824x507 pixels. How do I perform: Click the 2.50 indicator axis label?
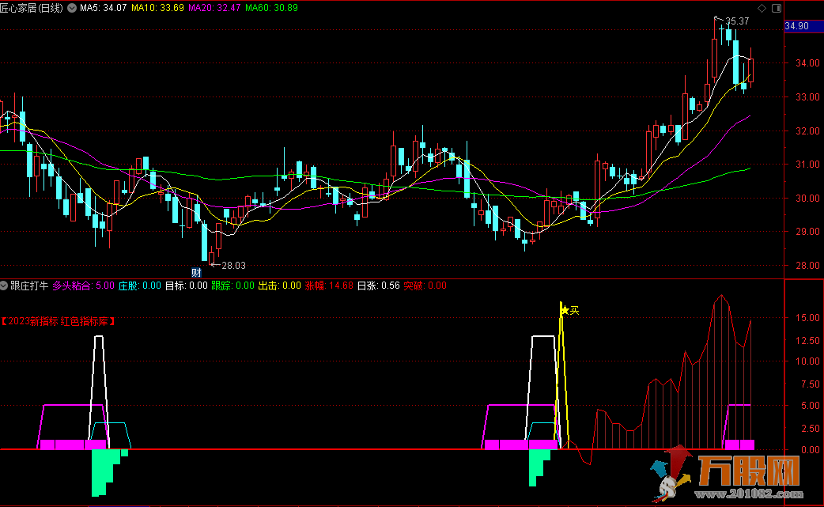pos(811,428)
